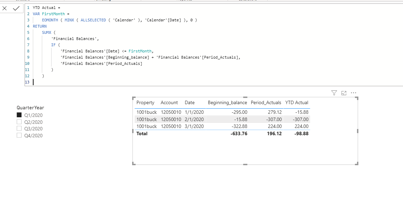Click the EOMONTH function in formula

[50, 20]
